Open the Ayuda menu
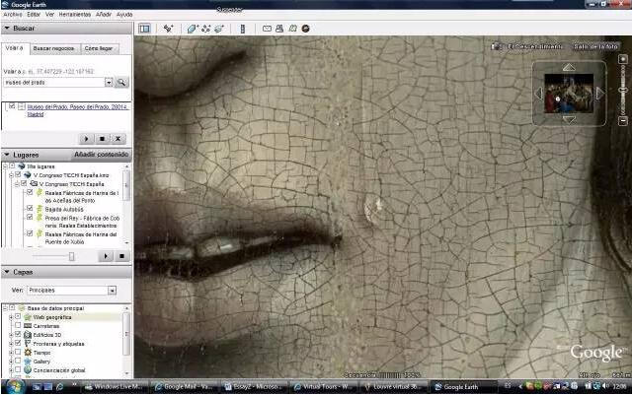Image resolution: width=632 pixels, height=395 pixels. [124, 15]
